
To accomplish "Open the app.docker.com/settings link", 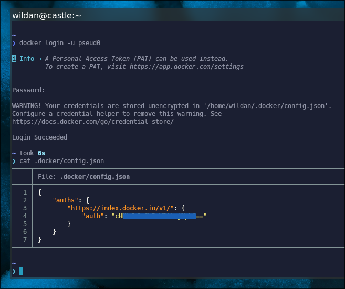I will (x=186, y=67).
